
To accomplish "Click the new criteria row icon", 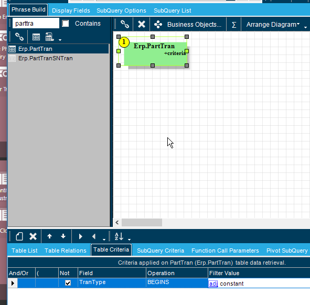I will click(x=19, y=236).
